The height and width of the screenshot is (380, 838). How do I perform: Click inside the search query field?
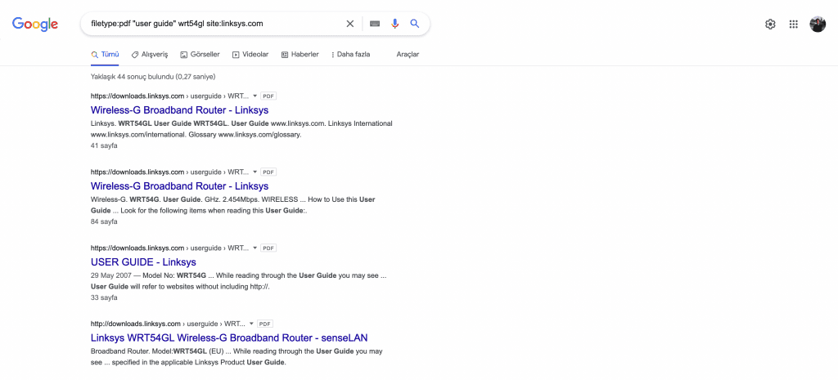click(213, 24)
